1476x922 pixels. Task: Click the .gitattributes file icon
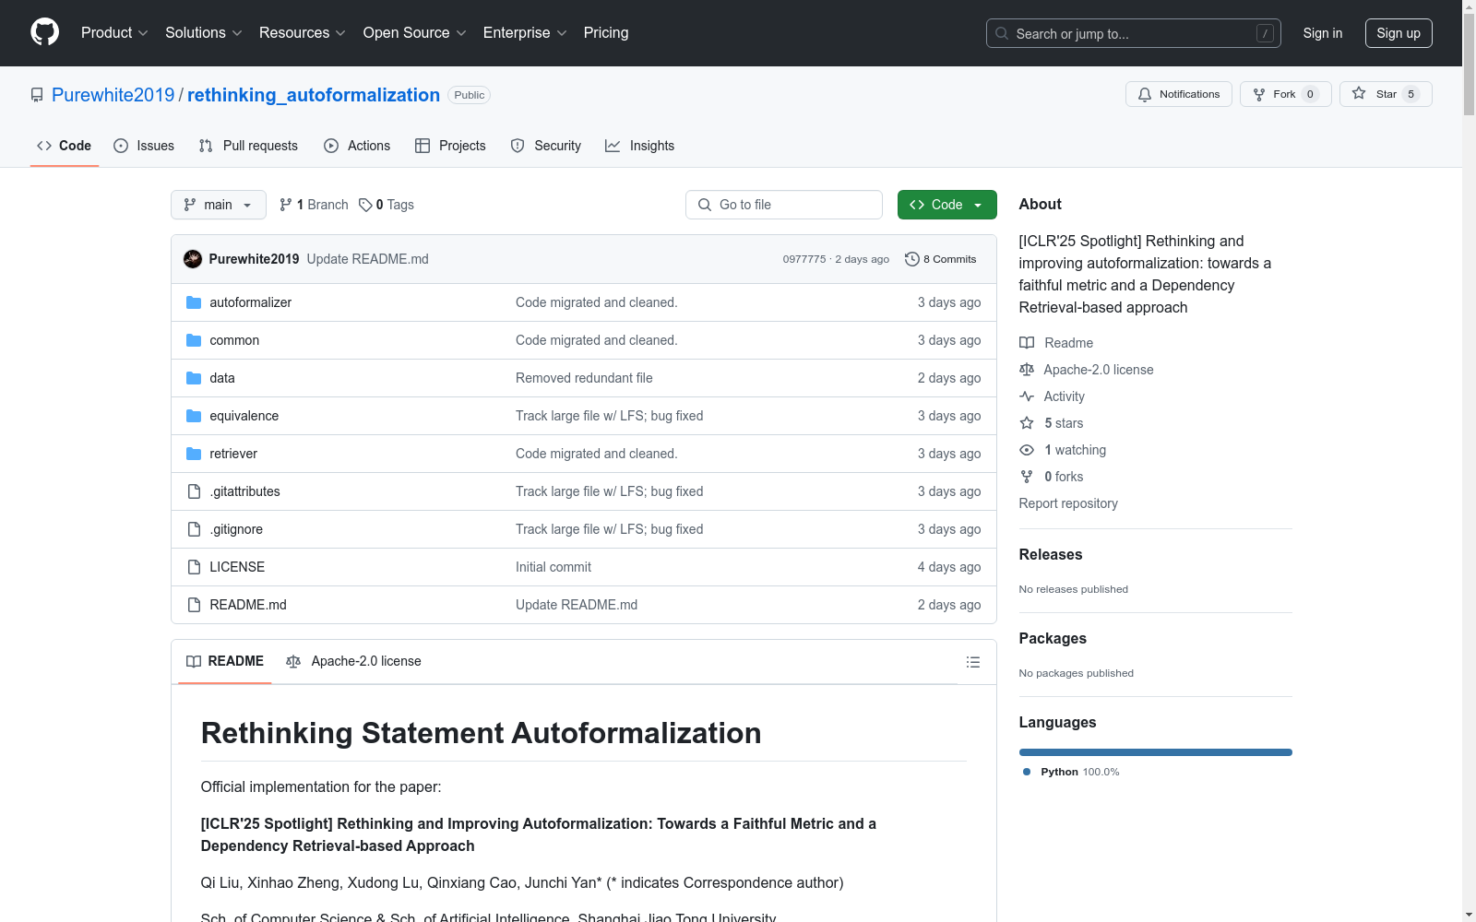pos(194,491)
